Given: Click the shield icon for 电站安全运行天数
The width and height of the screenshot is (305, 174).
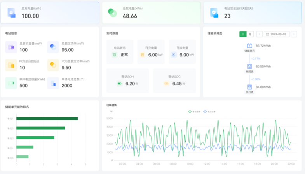Looking at the screenshot, I should click(214, 13).
